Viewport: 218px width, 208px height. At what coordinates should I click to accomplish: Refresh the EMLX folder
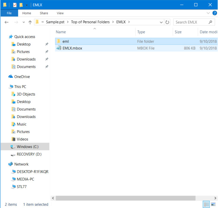tap(167, 22)
